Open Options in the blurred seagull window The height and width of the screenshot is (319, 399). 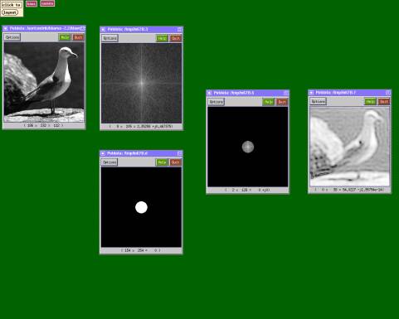tap(319, 101)
